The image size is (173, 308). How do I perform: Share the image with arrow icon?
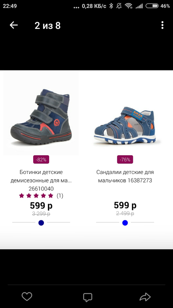coord(145,297)
